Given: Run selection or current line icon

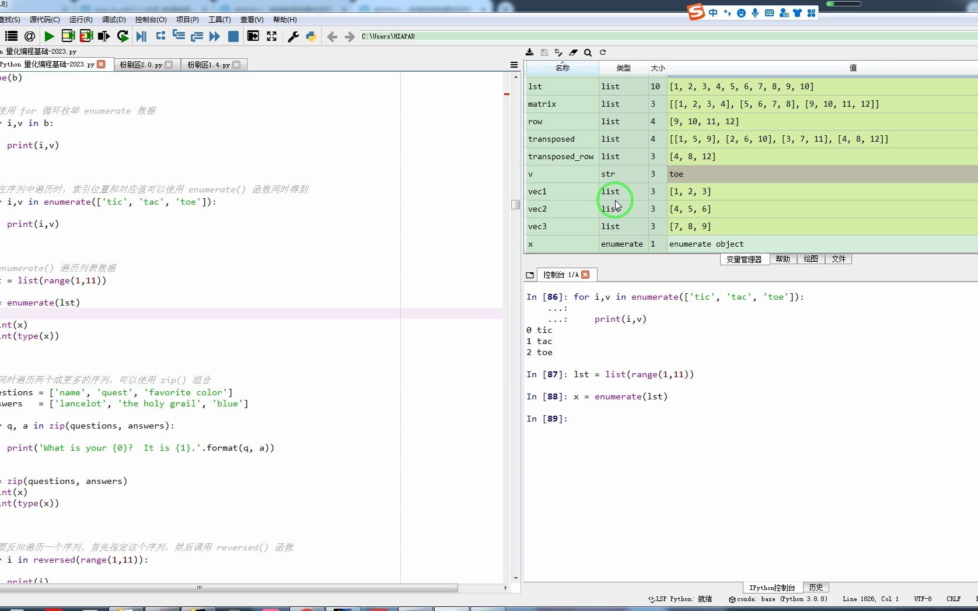Looking at the screenshot, I should 104,36.
